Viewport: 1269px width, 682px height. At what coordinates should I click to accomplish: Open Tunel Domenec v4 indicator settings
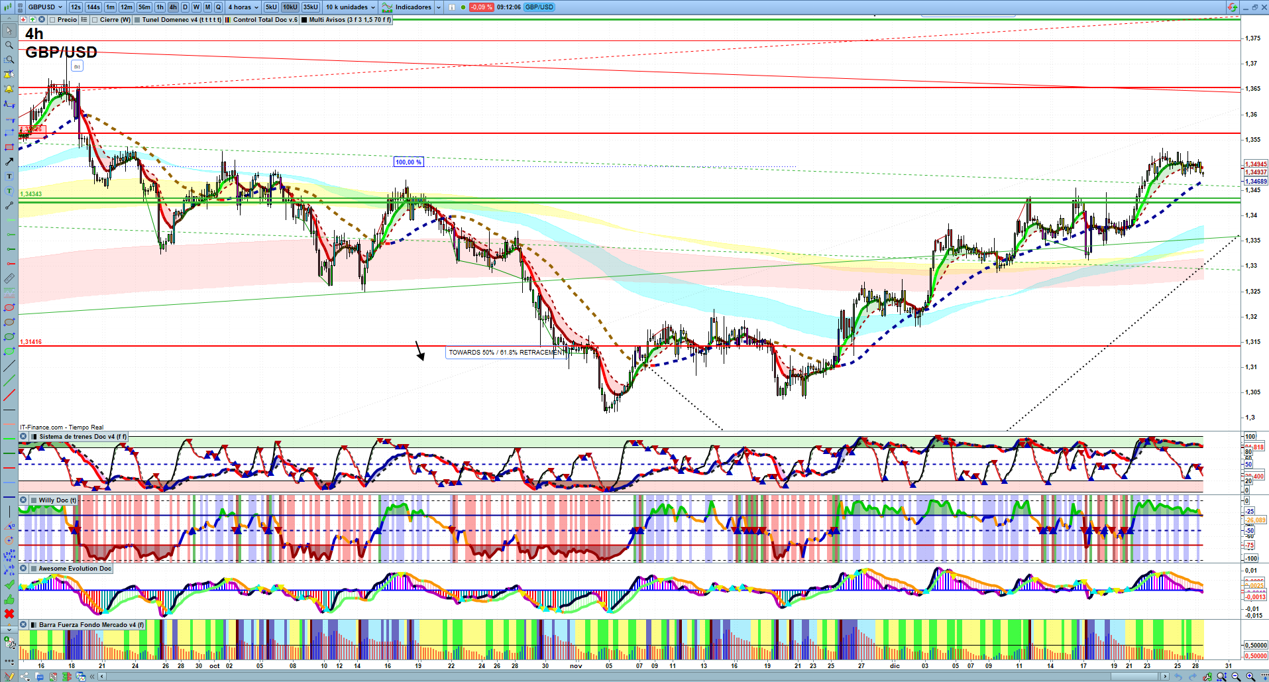tap(178, 20)
